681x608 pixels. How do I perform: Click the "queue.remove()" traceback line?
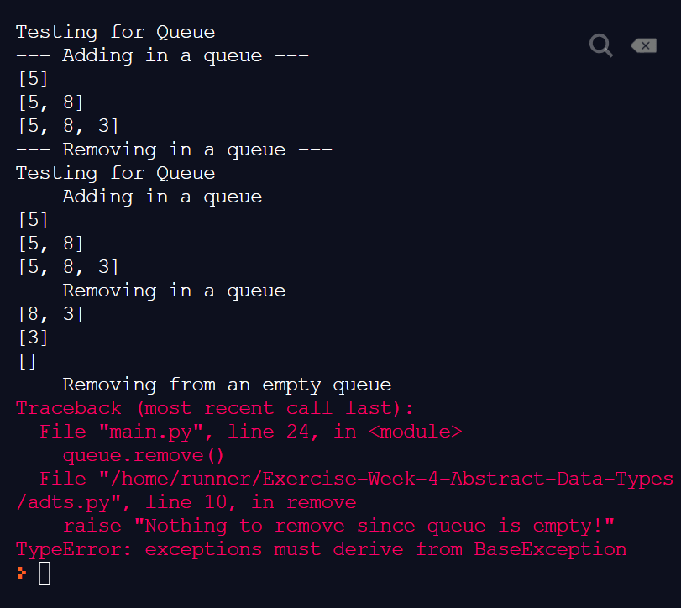[144, 456]
